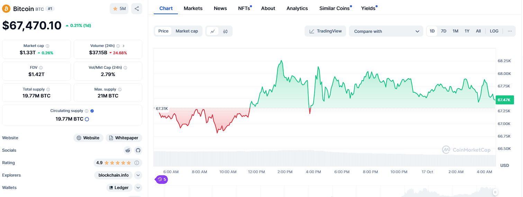523x197 pixels.
Task: Click the star watchlist button showing 5M
Action: [119, 9]
